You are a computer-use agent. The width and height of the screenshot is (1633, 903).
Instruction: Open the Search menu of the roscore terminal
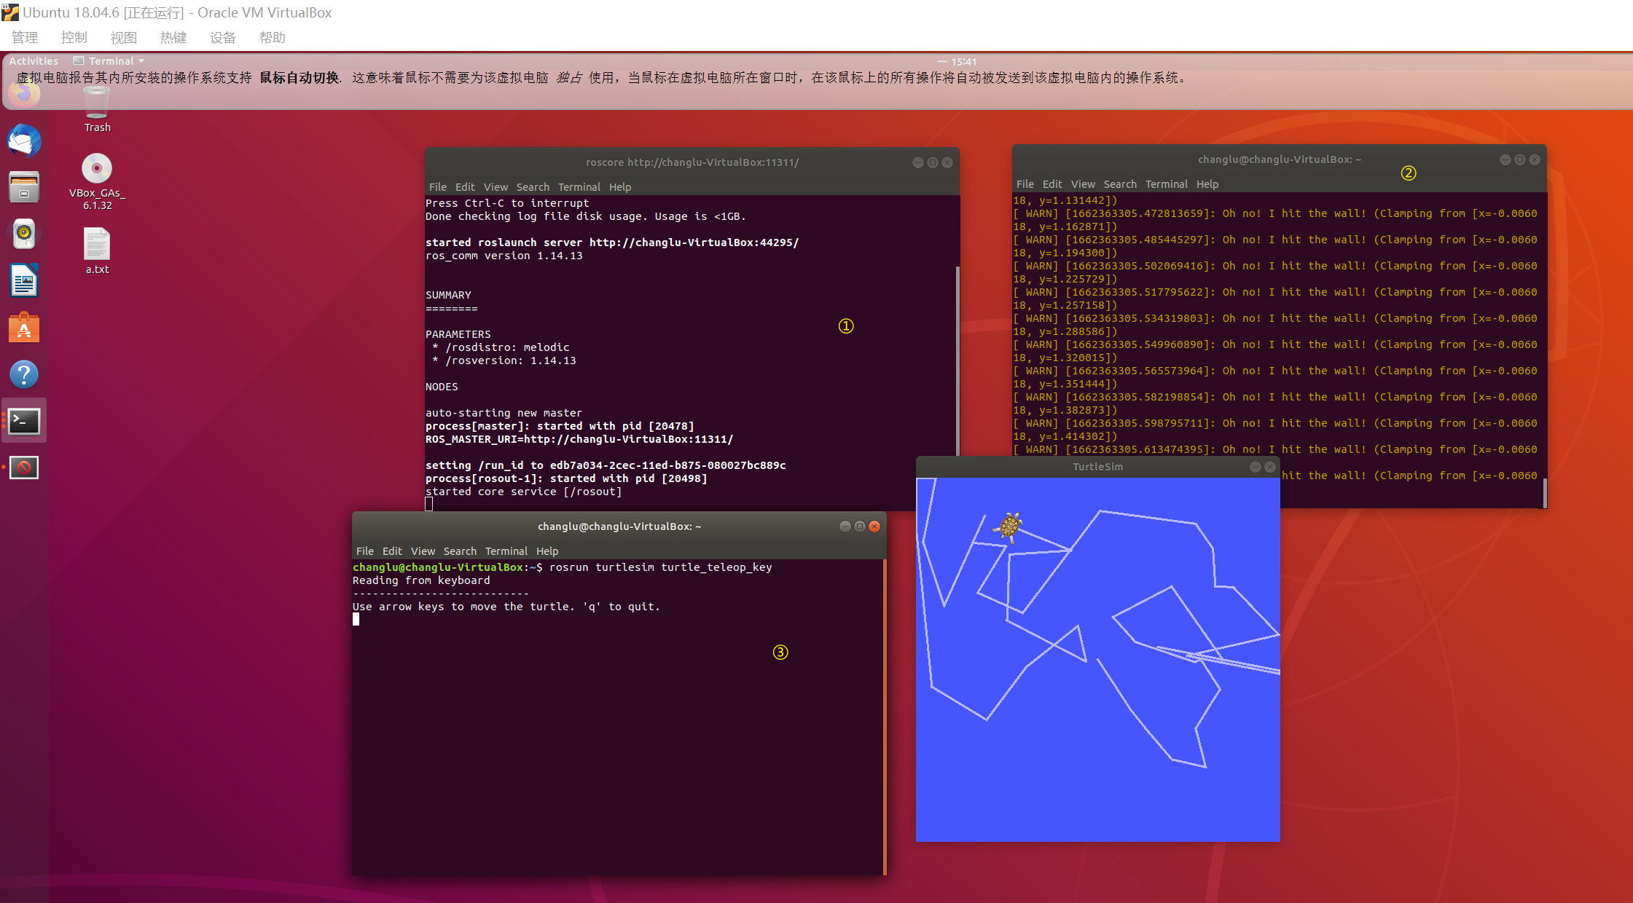pos(533,187)
